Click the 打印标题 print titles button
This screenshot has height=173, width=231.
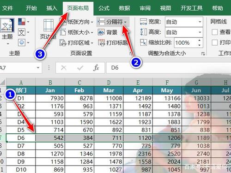point(113,43)
